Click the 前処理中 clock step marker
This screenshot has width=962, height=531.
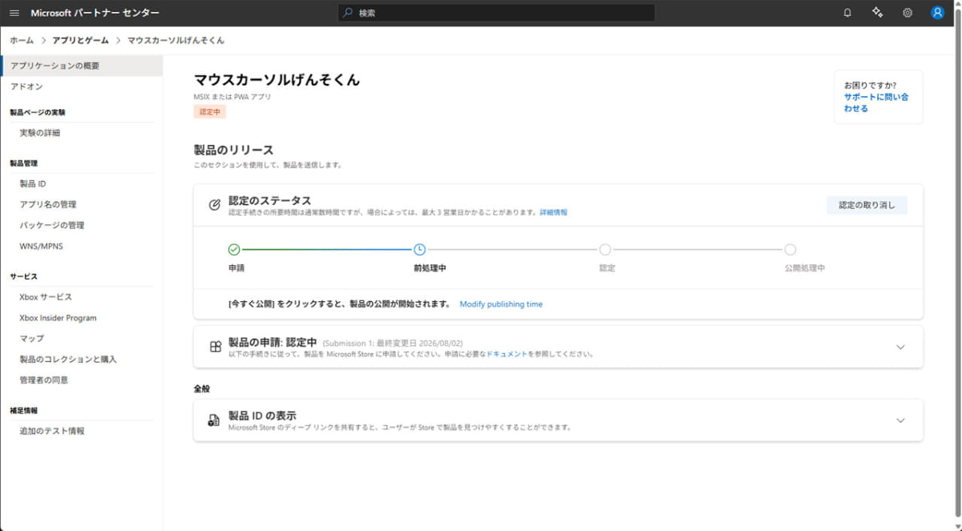(x=419, y=249)
